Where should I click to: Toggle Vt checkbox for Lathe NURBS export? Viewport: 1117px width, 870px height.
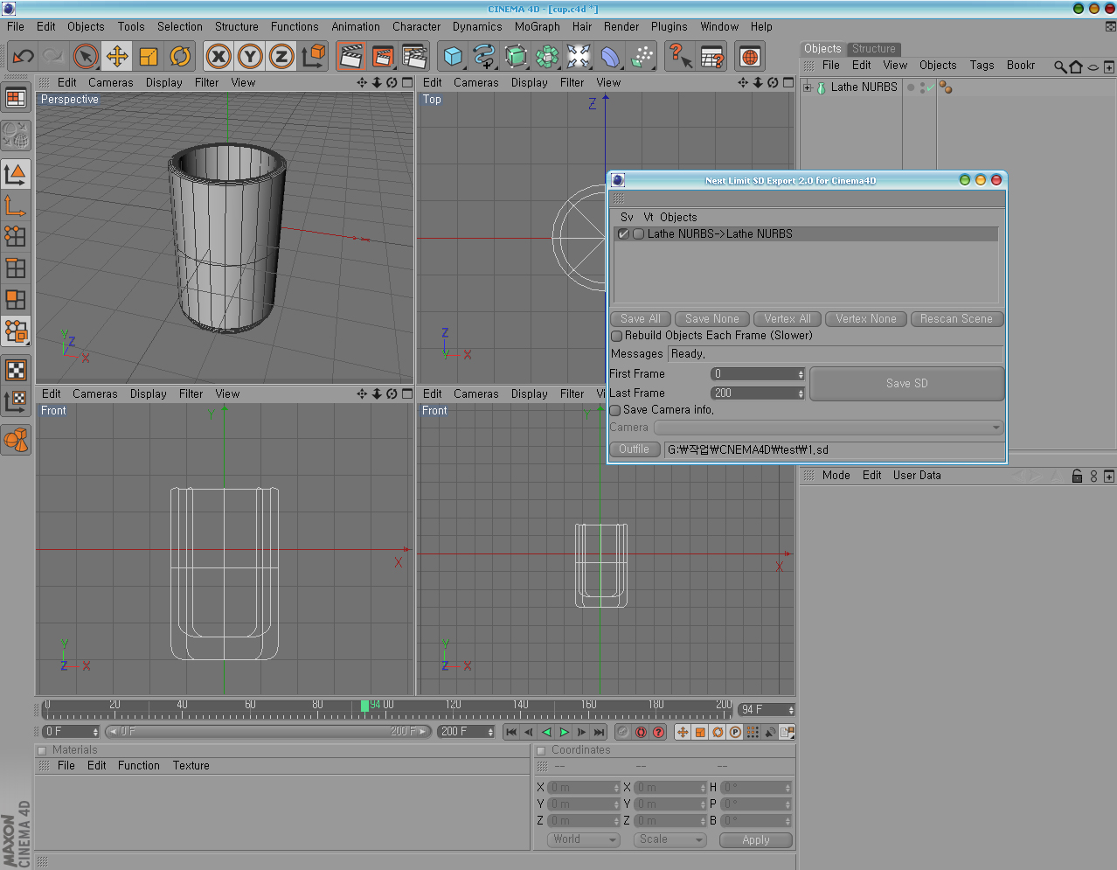tap(639, 234)
